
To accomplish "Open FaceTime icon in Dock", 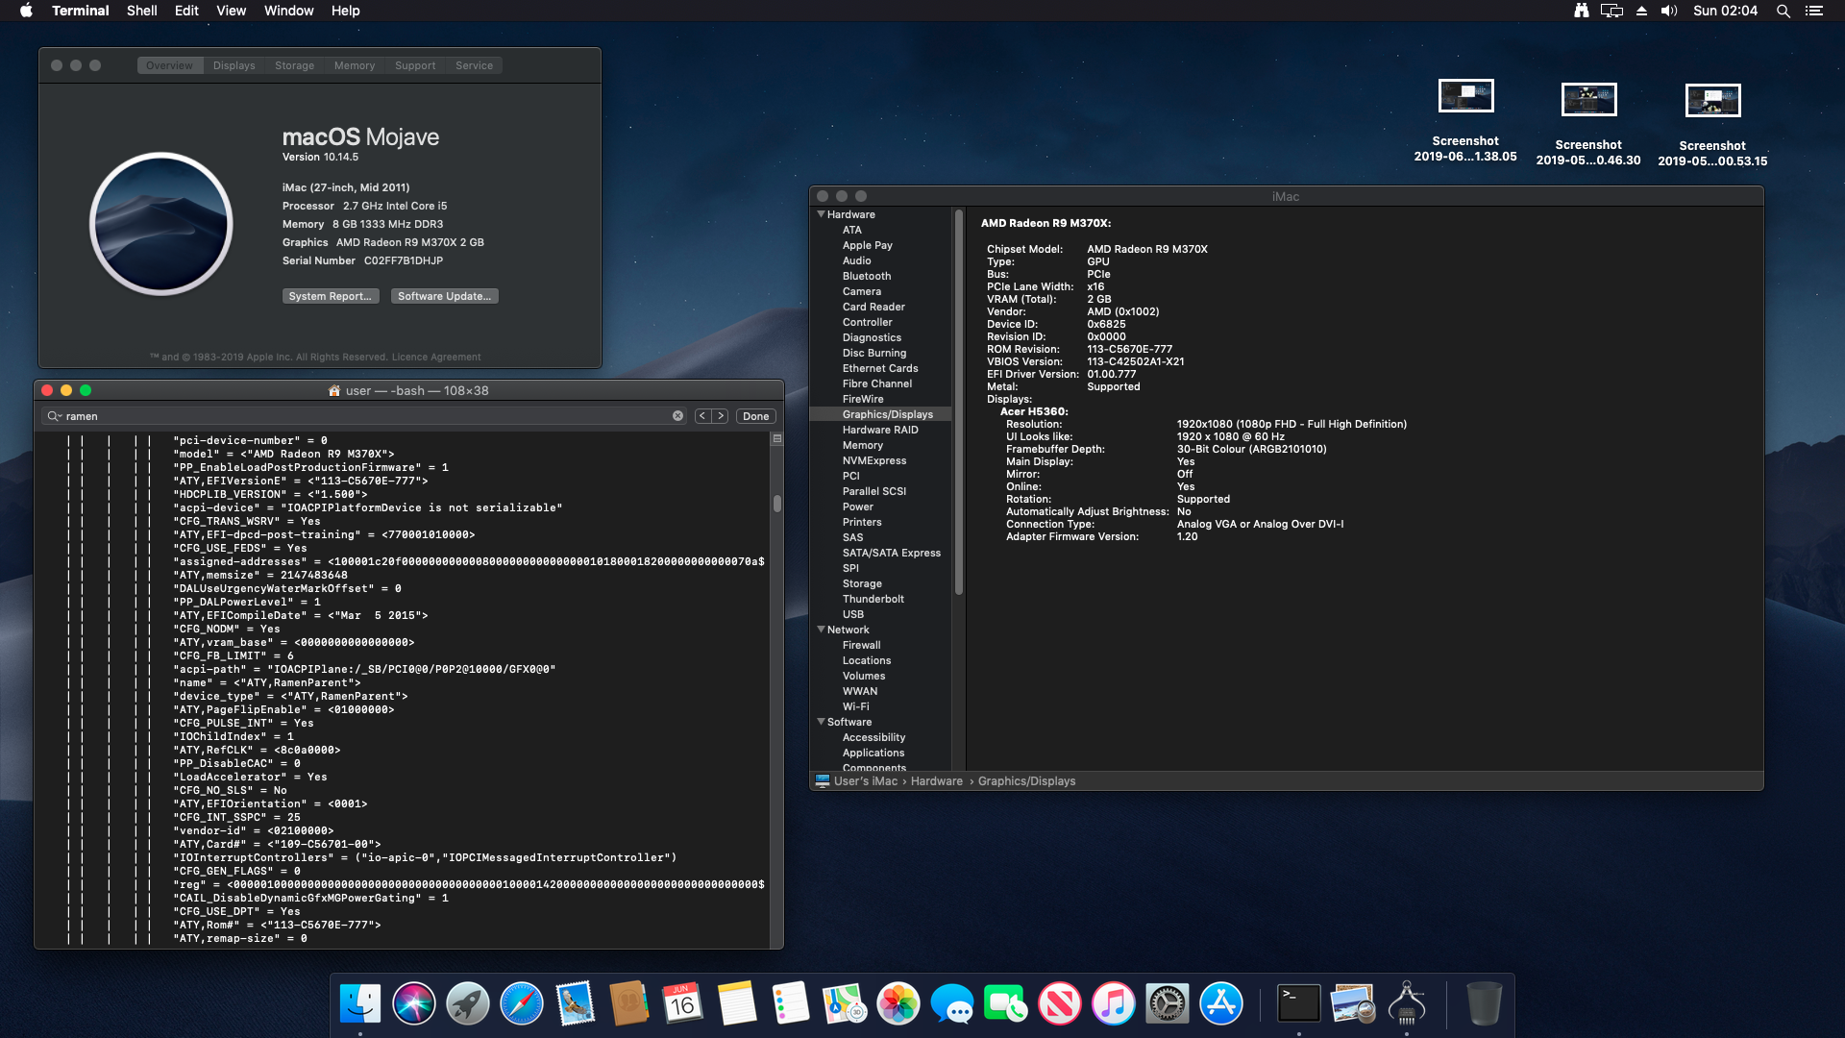I will [1006, 1004].
